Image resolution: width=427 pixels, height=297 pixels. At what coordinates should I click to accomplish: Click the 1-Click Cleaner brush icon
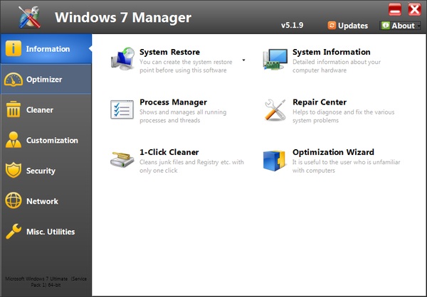pos(122,160)
